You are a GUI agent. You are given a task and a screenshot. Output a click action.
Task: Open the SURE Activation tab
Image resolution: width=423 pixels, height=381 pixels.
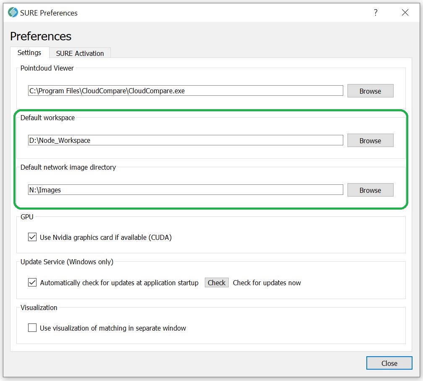[80, 53]
